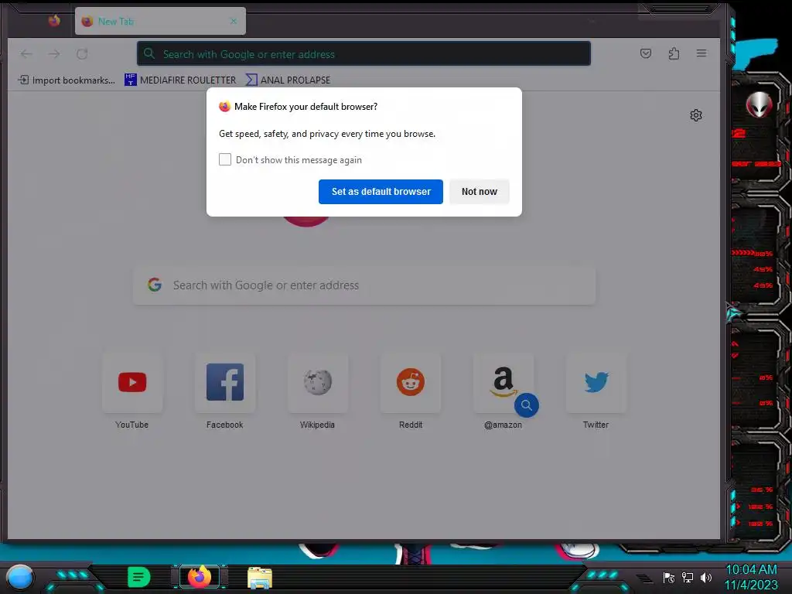Go forward with the forward arrow

pos(54,53)
